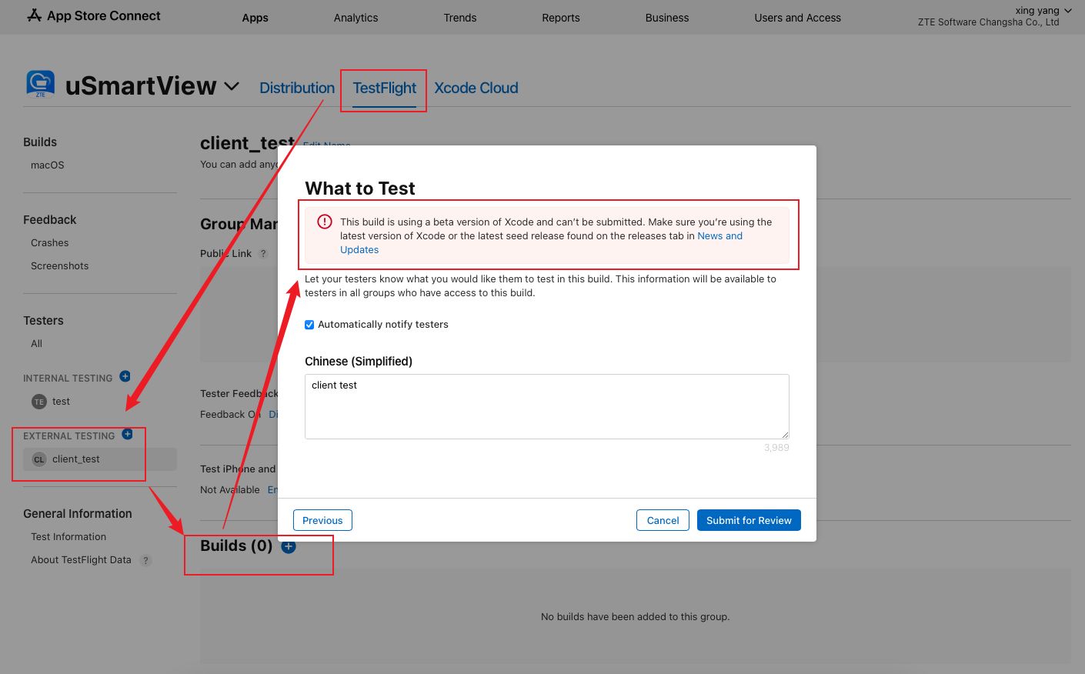
Task: Click the 3,989 character counter
Action: click(776, 448)
